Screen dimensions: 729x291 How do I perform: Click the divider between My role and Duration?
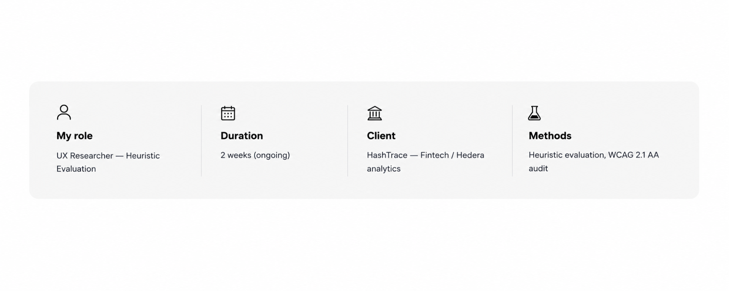pyautogui.click(x=201, y=141)
